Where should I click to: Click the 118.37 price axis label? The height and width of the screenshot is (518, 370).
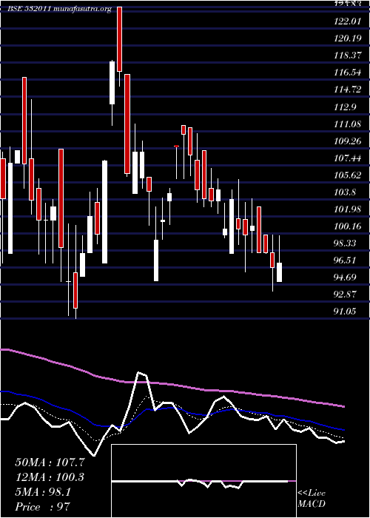[x=348, y=55]
